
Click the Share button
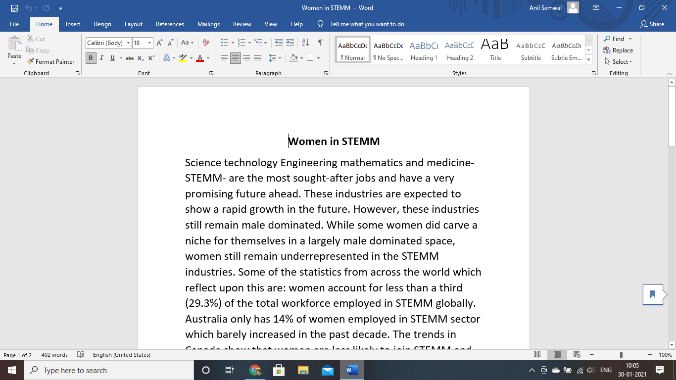(652, 24)
